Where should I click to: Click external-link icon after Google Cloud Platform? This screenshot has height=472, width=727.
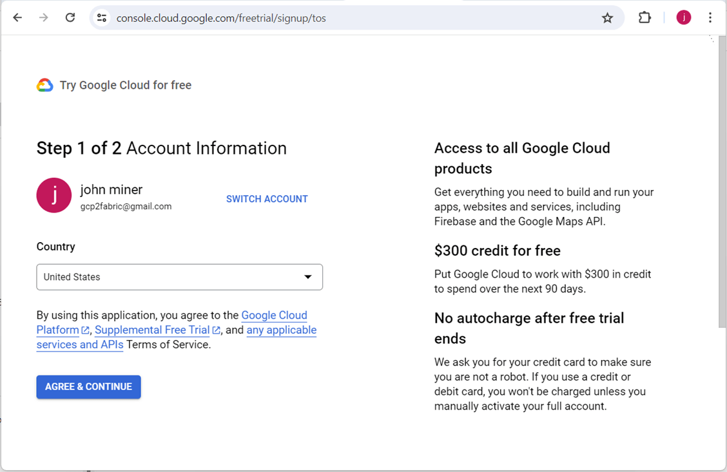(85, 330)
